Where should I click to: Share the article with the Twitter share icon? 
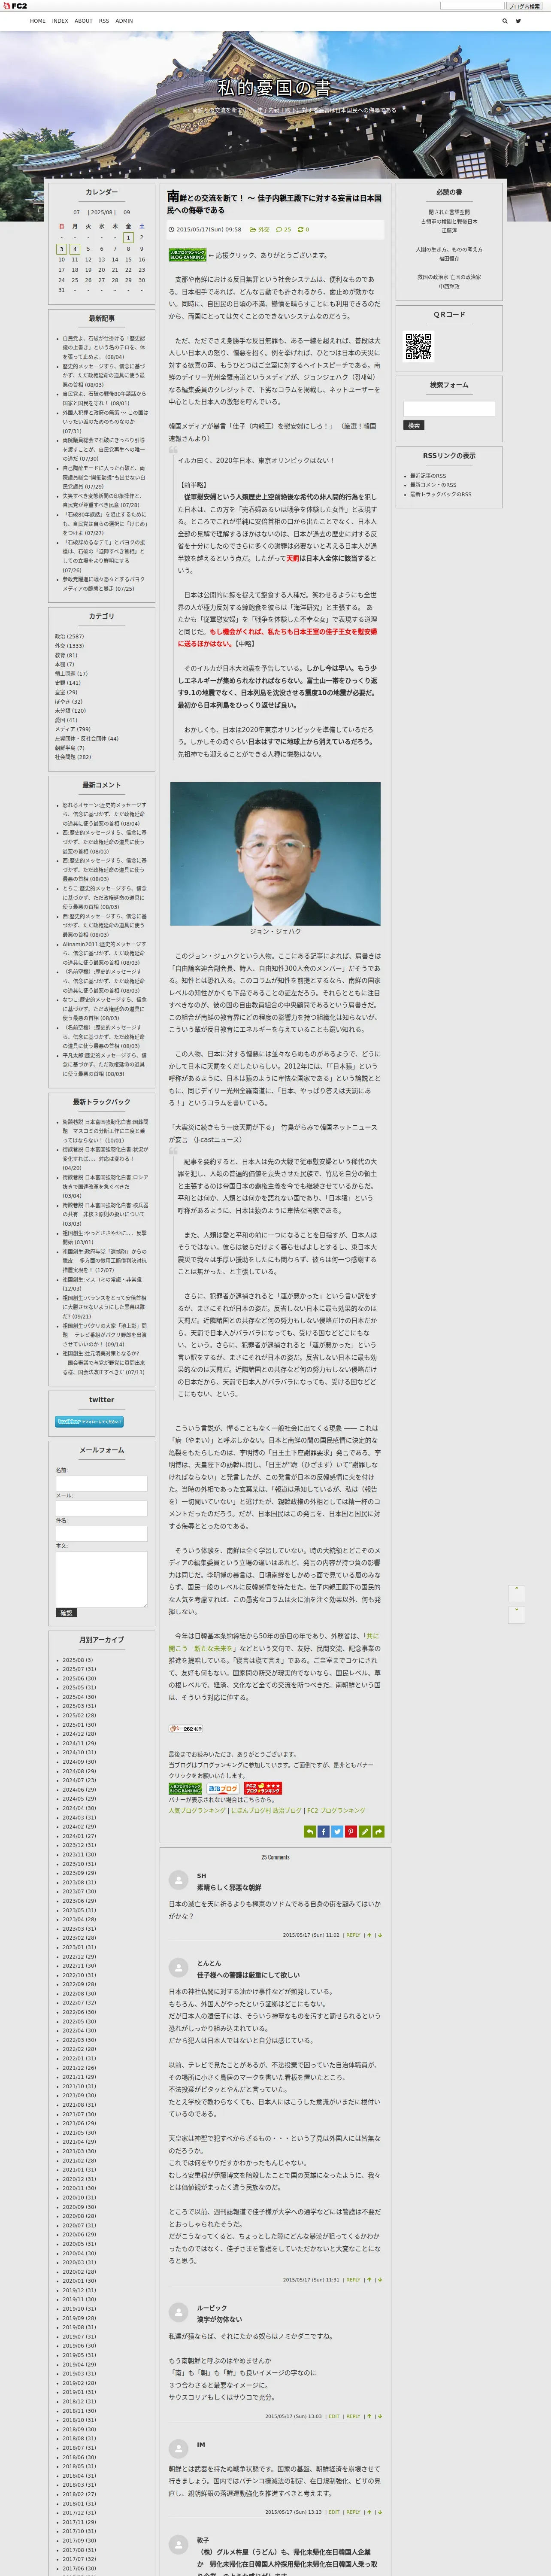[x=337, y=1831]
